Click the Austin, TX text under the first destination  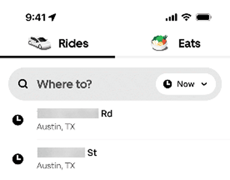56,127
